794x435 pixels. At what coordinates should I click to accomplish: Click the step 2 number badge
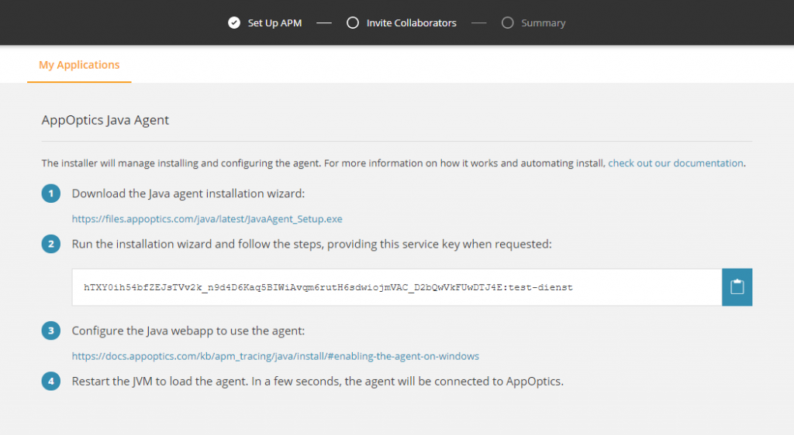51,245
